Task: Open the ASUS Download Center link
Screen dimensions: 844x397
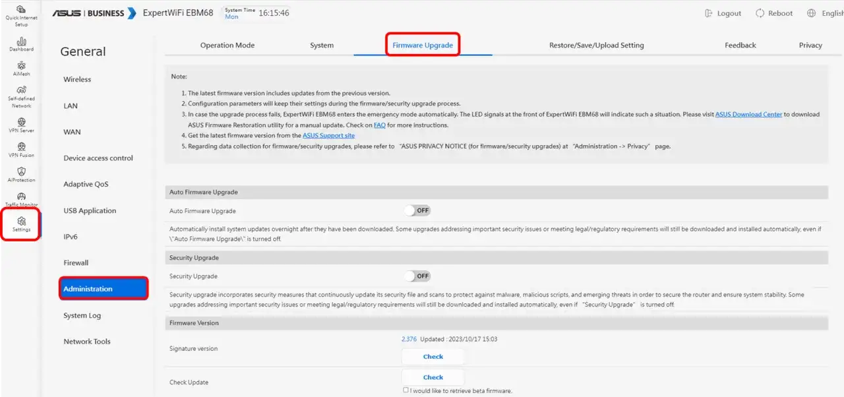Action: point(748,114)
